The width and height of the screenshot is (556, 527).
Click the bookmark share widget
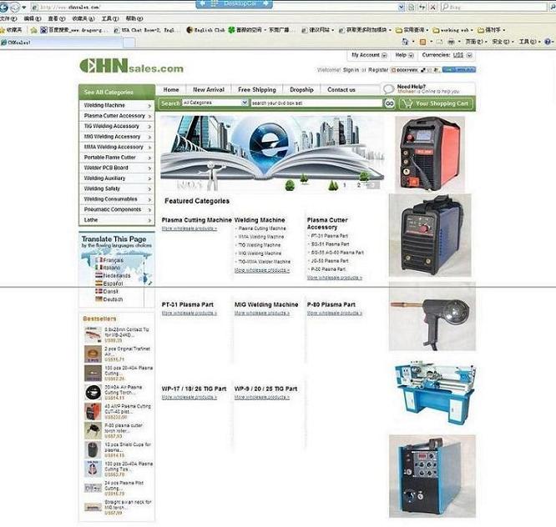(415, 70)
